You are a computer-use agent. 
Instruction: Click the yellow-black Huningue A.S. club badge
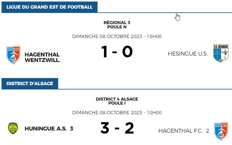(13, 128)
